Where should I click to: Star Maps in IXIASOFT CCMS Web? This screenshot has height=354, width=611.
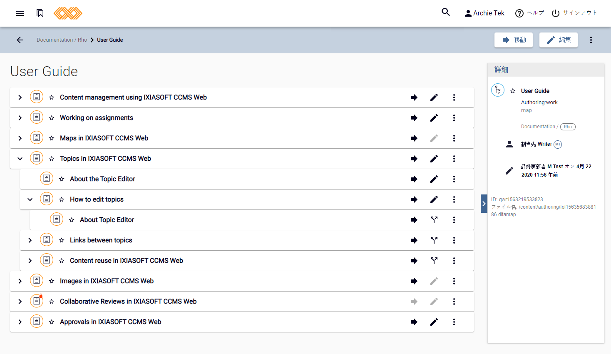click(x=52, y=138)
